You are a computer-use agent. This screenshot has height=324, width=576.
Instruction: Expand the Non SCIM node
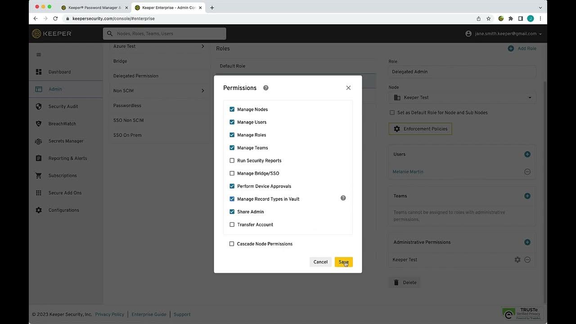[202, 91]
